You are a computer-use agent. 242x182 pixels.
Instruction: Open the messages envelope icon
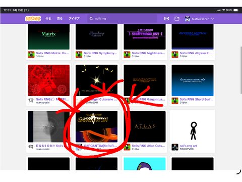[x=166, y=19]
